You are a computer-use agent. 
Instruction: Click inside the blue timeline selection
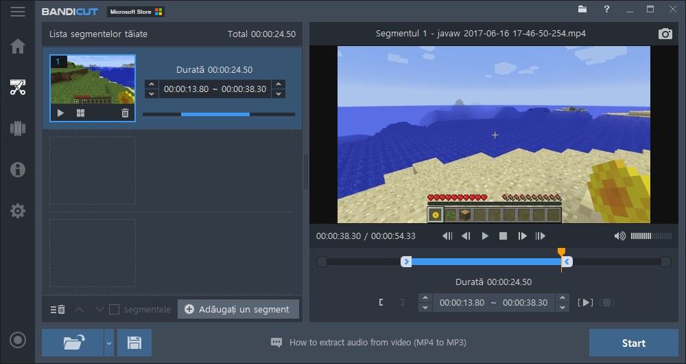pos(486,262)
